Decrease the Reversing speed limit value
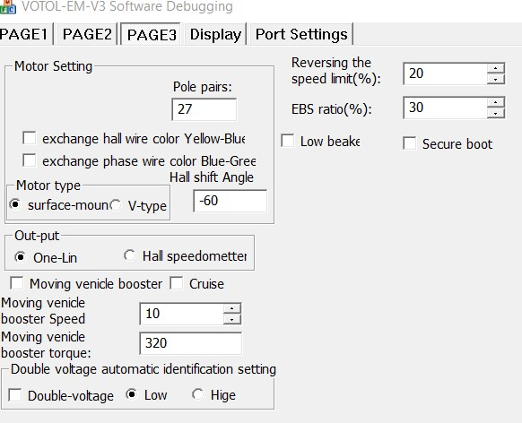Image resolution: width=522 pixels, height=423 pixels. click(496, 79)
